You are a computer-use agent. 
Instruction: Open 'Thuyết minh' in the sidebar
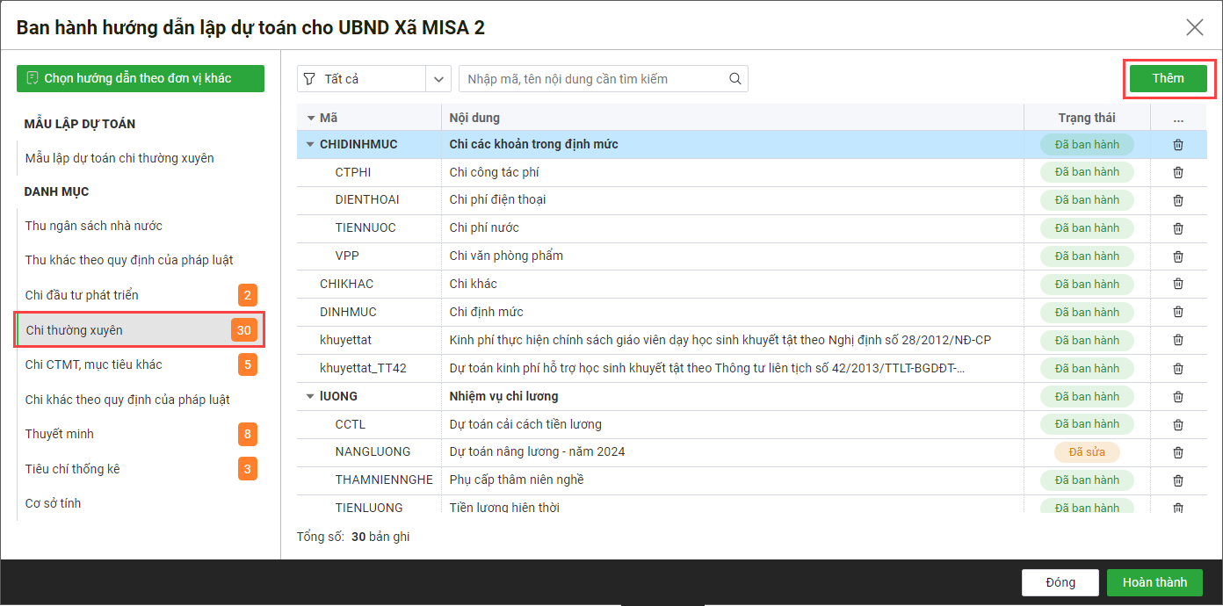pyautogui.click(x=60, y=434)
